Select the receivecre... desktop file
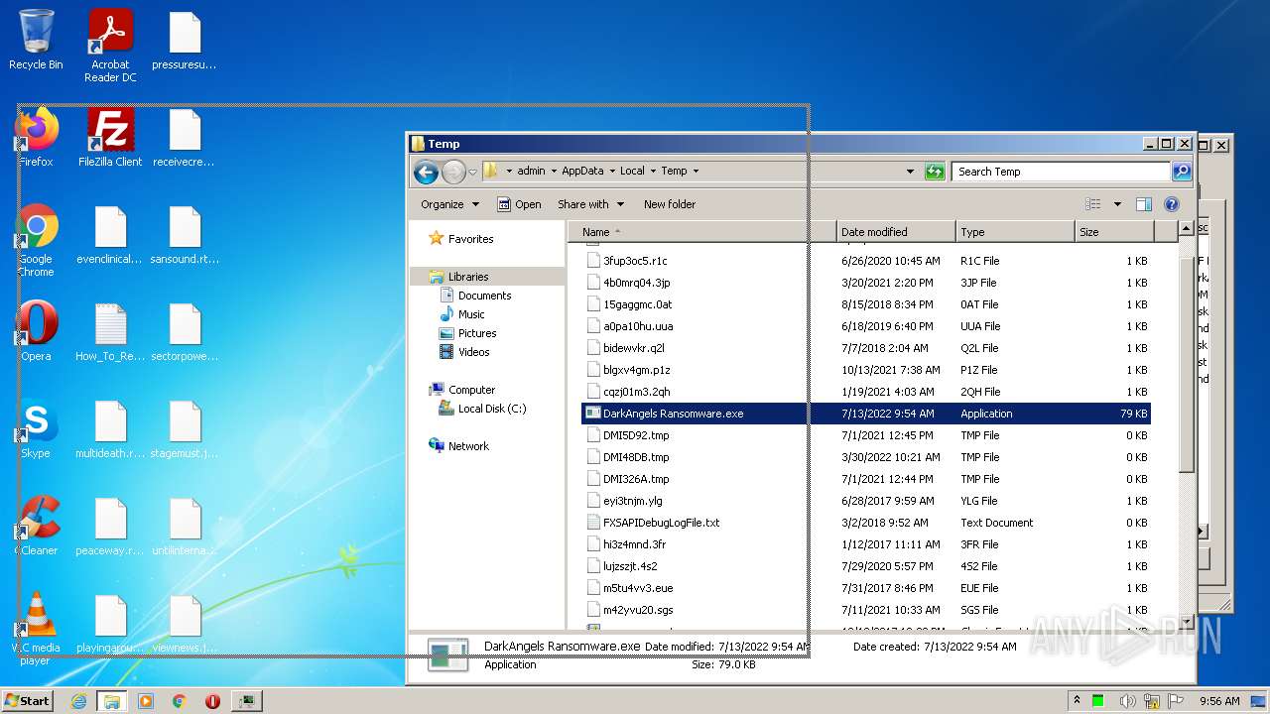Screen dimensions: 1270x714 coord(185,137)
